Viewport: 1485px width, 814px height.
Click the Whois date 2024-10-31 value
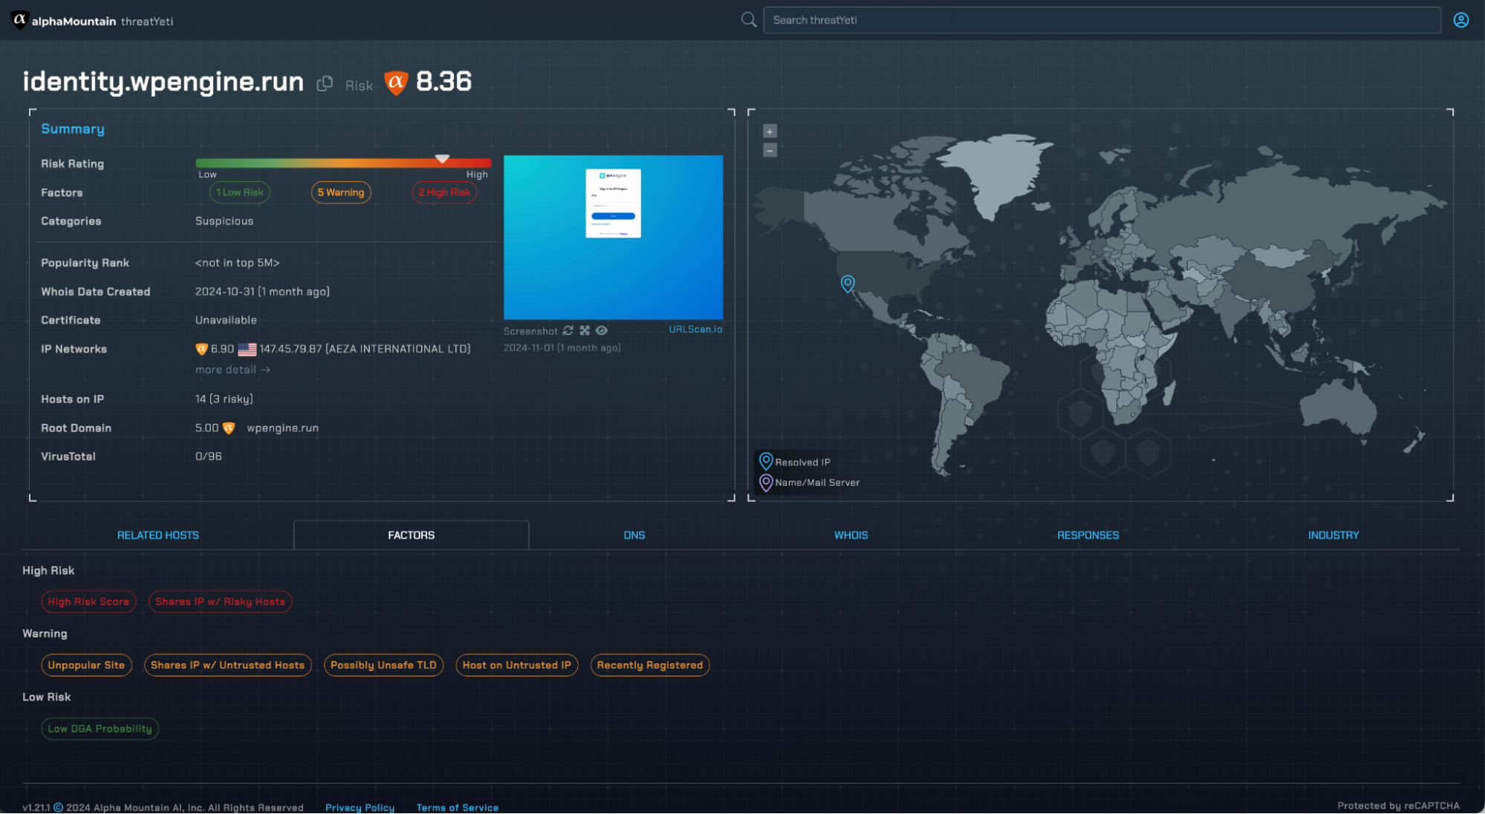point(262,292)
